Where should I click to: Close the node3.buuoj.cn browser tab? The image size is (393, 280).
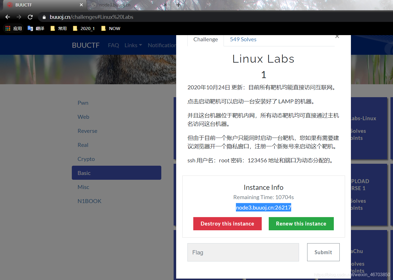point(165,5)
